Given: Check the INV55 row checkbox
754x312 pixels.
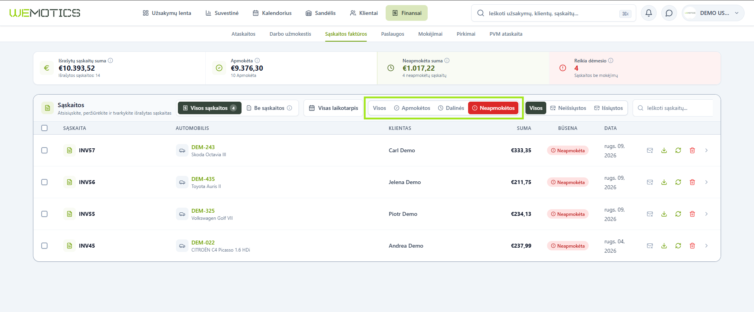Looking at the screenshot, I should coord(44,214).
